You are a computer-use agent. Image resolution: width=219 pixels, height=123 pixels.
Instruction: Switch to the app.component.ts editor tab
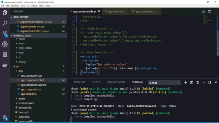[146, 11]
